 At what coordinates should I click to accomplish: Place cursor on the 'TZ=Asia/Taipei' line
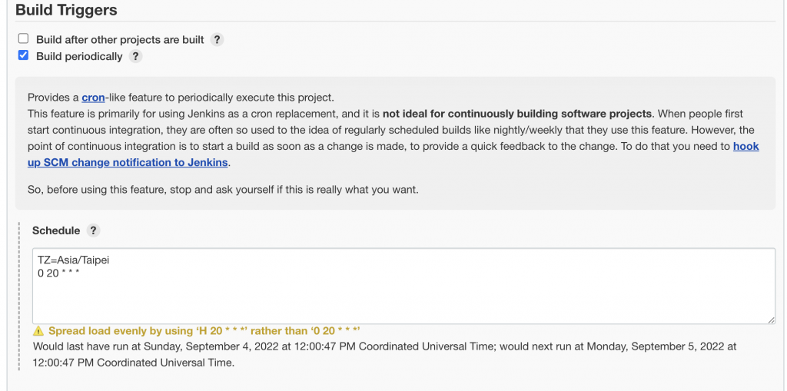click(73, 260)
